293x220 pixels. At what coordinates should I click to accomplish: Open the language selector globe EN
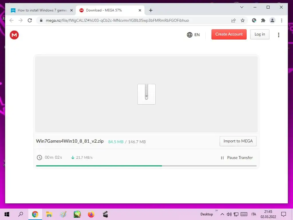pos(193,35)
